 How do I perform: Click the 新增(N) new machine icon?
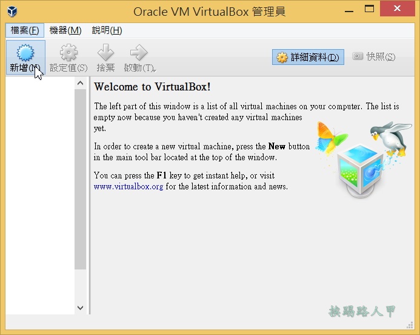point(25,52)
